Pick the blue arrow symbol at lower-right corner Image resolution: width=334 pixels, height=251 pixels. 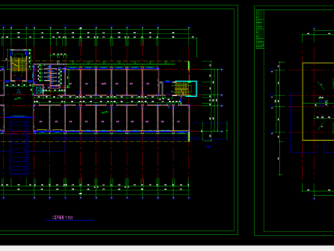(208, 146)
